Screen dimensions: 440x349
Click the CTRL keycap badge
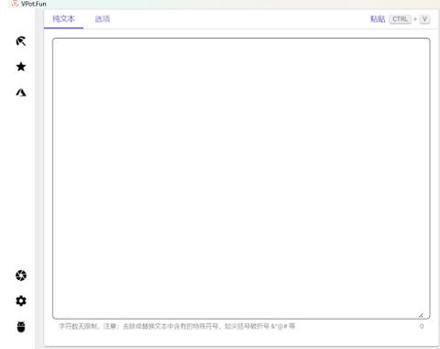point(401,19)
